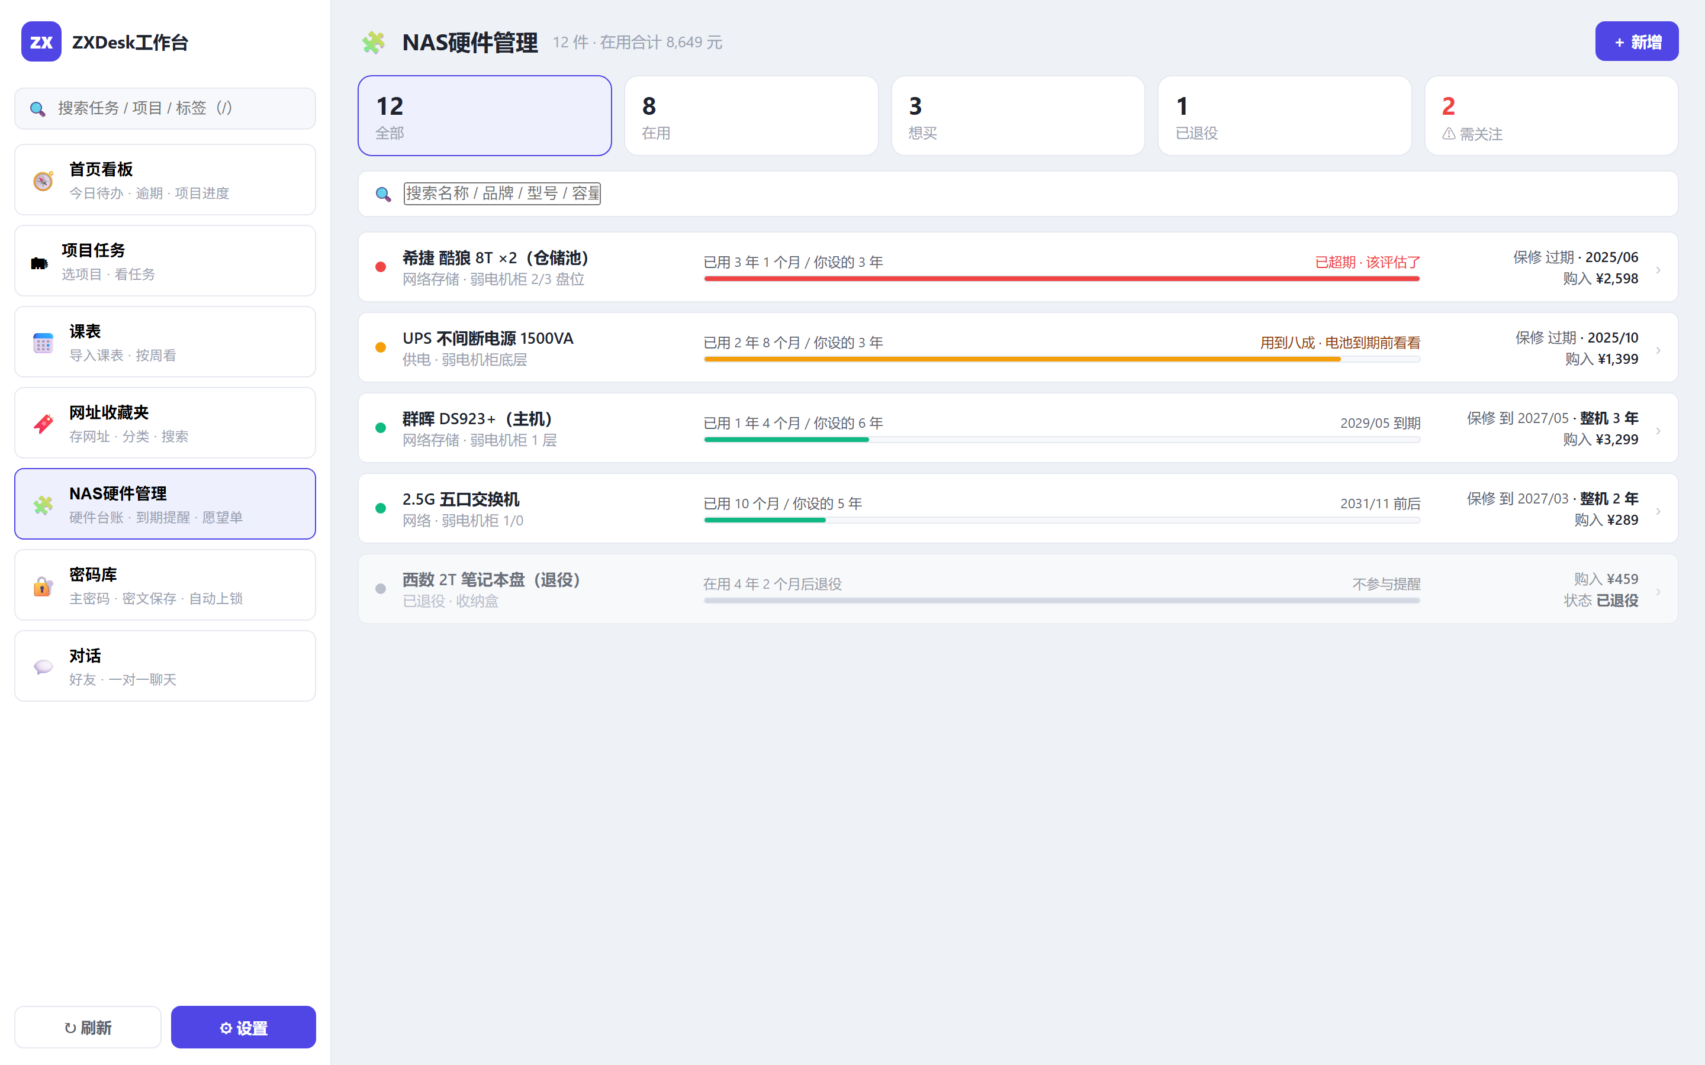Click the magnifier icon in hardware search bar
Screen dimensions: 1705x1065
click(x=383, y=193)
